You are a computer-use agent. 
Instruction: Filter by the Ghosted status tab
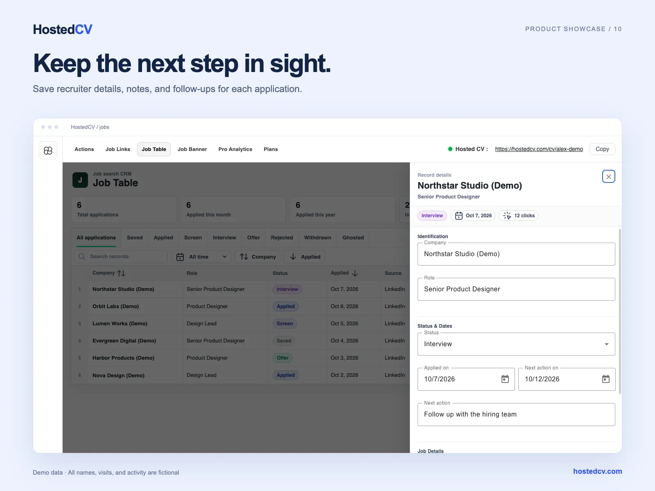tap(353, 238)
